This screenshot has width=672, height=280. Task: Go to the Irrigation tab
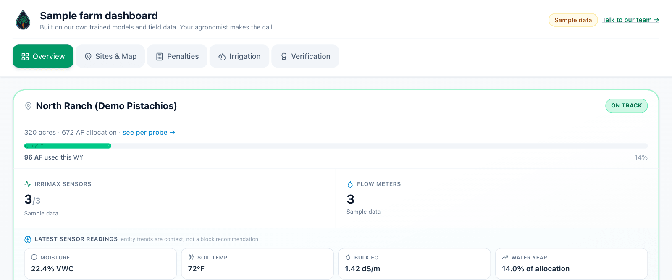[239, 56]
